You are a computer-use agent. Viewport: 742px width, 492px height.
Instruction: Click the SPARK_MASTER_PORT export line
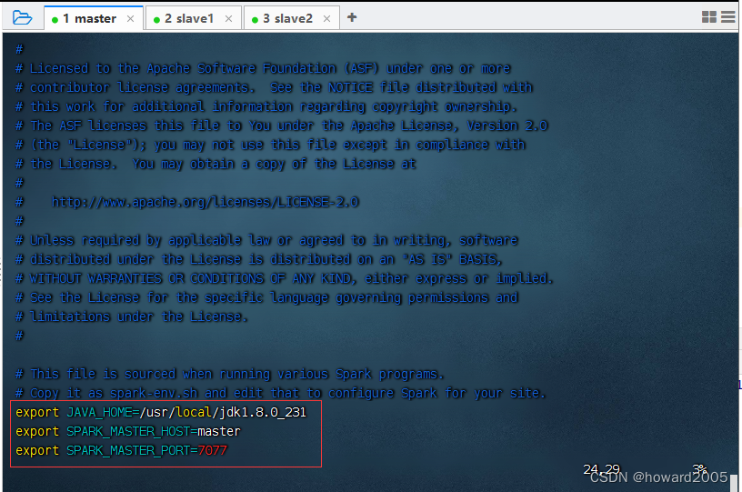coord(121,450)
